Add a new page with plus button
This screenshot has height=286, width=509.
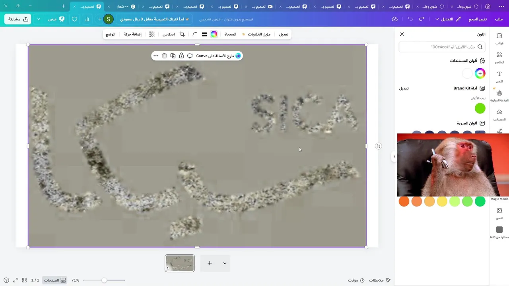pyautogui.click(x=210, y=263)
